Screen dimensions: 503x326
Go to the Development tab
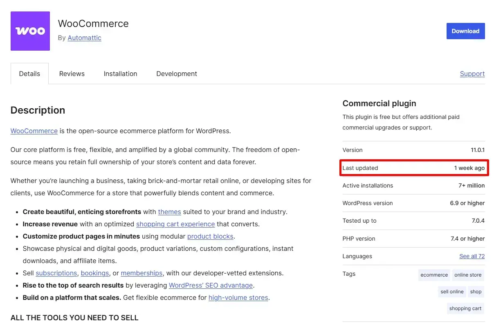click(177, 74)
